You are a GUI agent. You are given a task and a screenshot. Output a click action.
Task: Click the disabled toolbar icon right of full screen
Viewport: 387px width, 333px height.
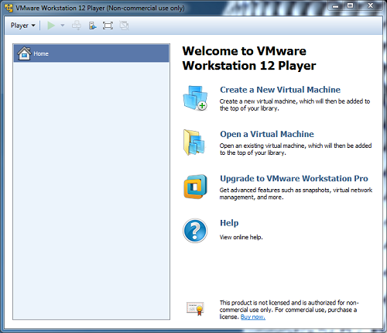click(124, 26)
